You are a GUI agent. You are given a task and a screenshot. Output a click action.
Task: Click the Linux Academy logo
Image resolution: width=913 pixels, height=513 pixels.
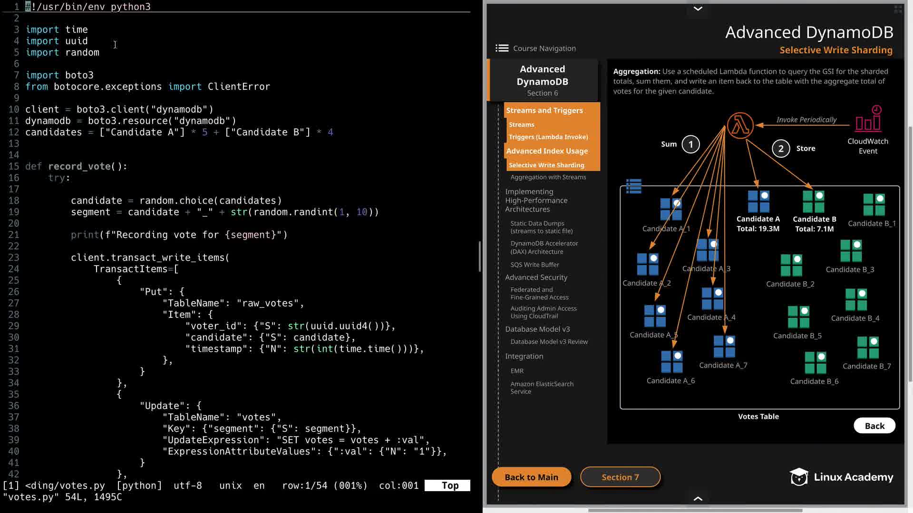point(841,477)
